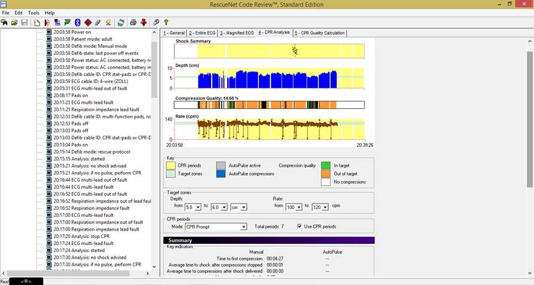Click event log horizontal scroll right arrow
Image resolution: width=534 pixels, height=285 pixels.
[x=148, y=273]
